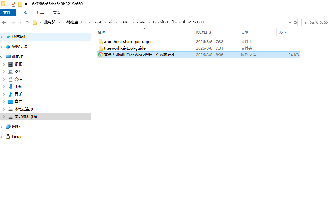Image resolution: width=328 pixels, height=199 pixels.
Task: Open the recent locations dropdown arrow
Action: [x=21, y=22]
